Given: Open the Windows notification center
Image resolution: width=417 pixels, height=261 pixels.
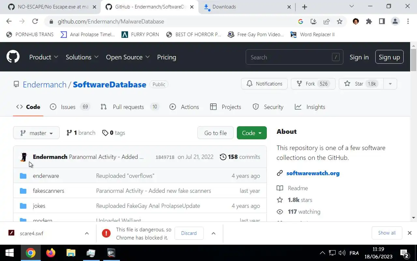Looking at the screenshot, I should [x=404, y=253].
